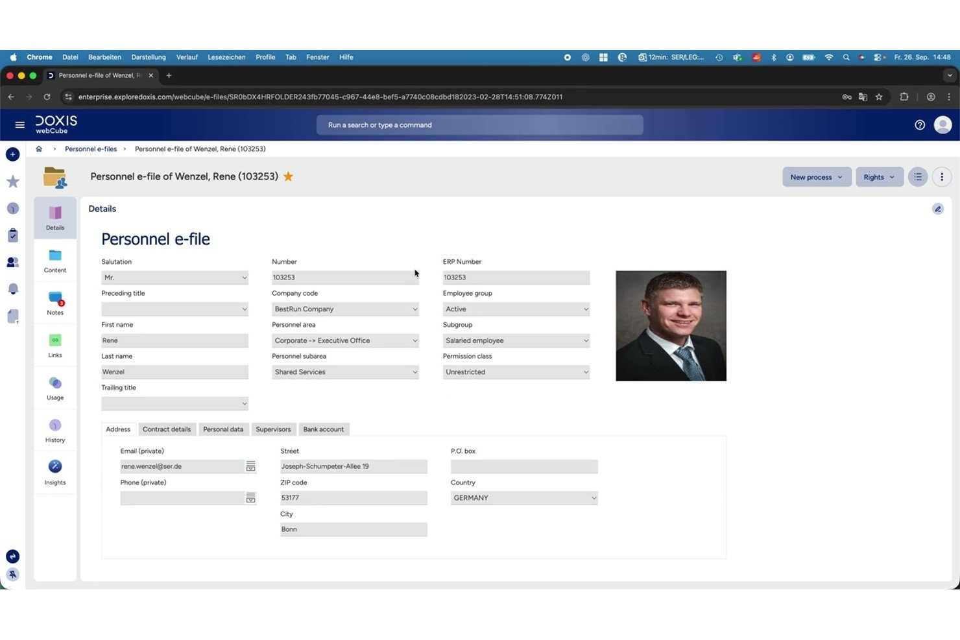
Task: Click the phone field action icon
Action: point(250,498)
